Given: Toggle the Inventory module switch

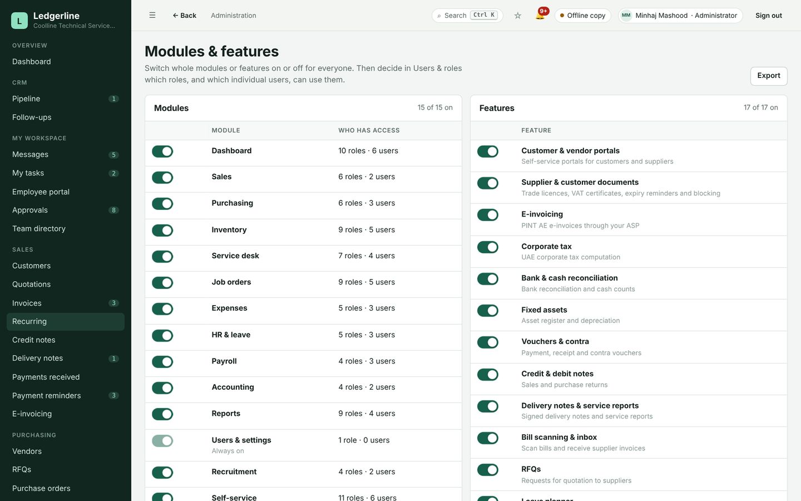Looking at the screenshot, I should (162, 230).
